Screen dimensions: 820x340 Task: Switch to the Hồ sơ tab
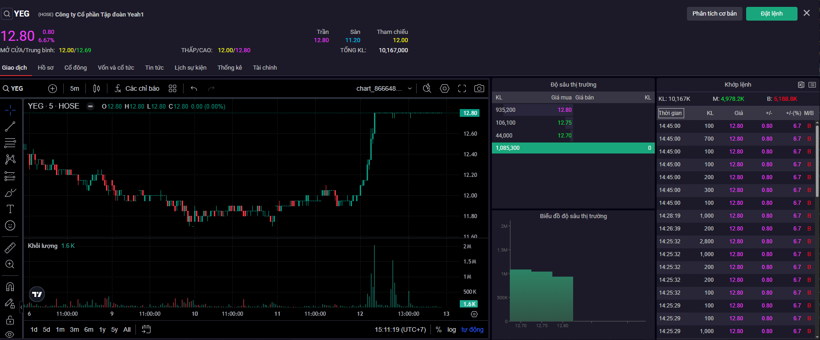[x=45, y=68]
